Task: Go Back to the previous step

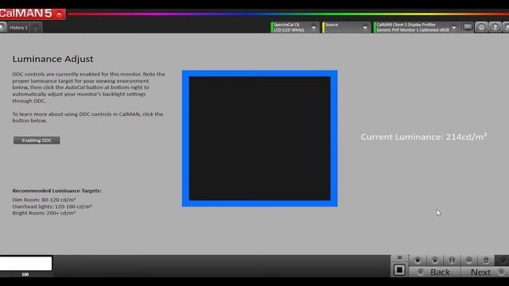Action: point(435,272)
